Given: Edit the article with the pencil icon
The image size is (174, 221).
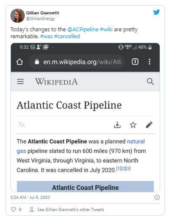Looking at the screenshot, I should coord(149,125).
